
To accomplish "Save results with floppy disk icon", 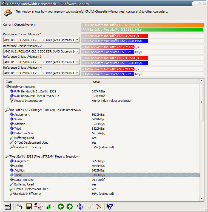I will click(29, 207).
